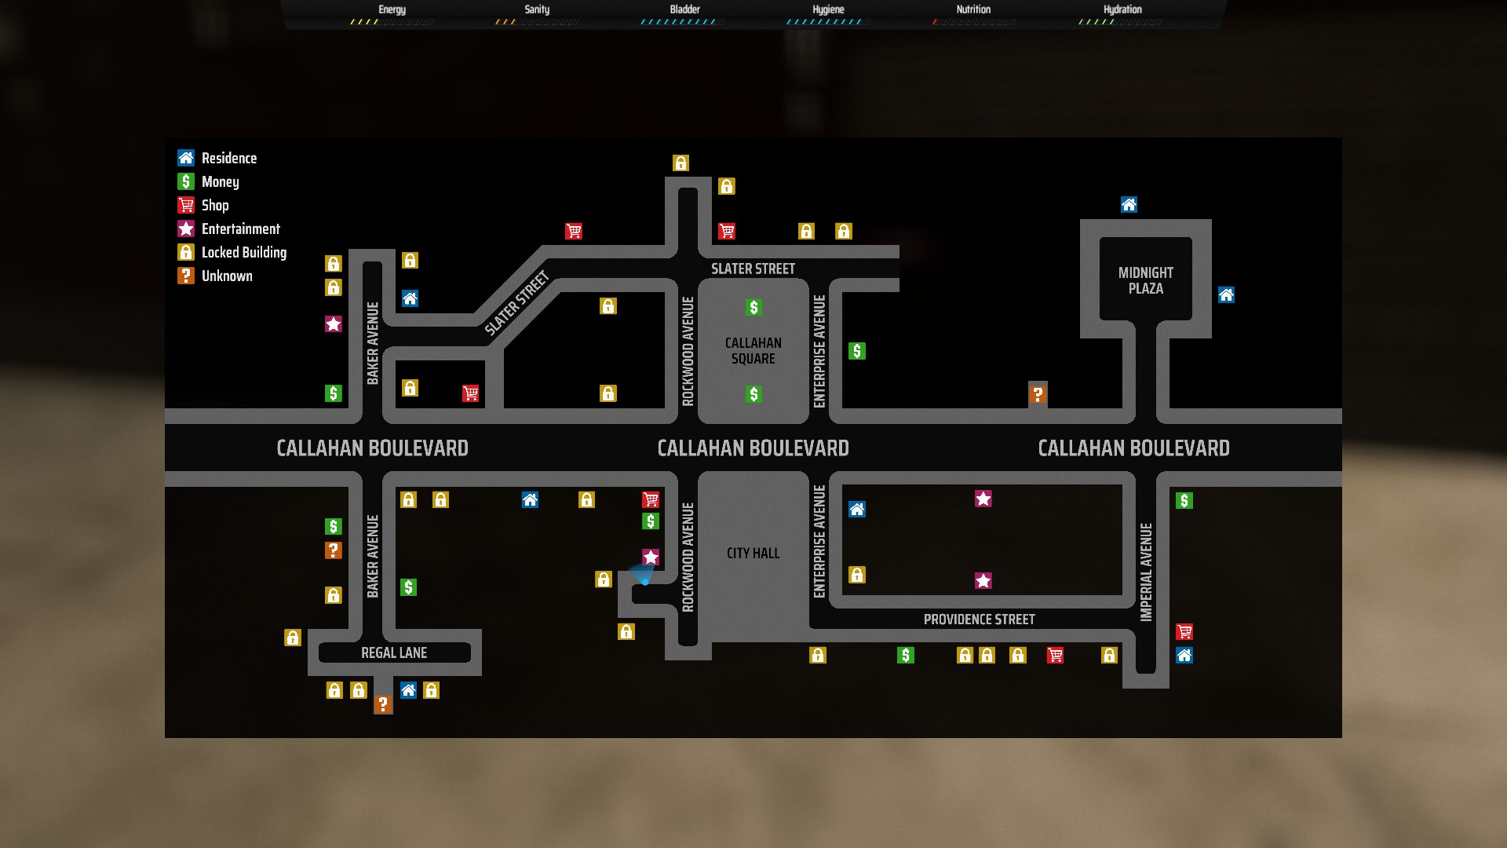This screenshot has width=1507, height=848.
Task: Select the Money icon east of Imperial Avenue
Action: pos(1184,500)
